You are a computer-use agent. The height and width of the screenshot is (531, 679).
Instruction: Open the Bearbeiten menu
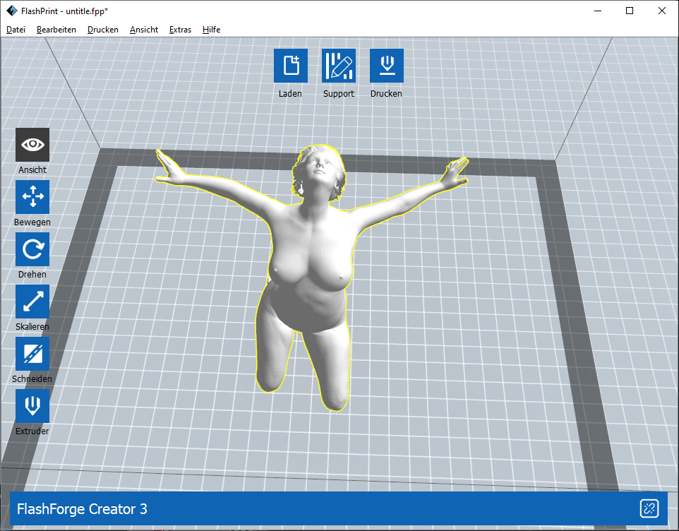coord(56,30)
